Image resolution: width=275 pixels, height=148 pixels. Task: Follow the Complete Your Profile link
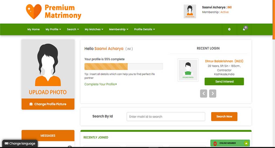click(101, 84)
